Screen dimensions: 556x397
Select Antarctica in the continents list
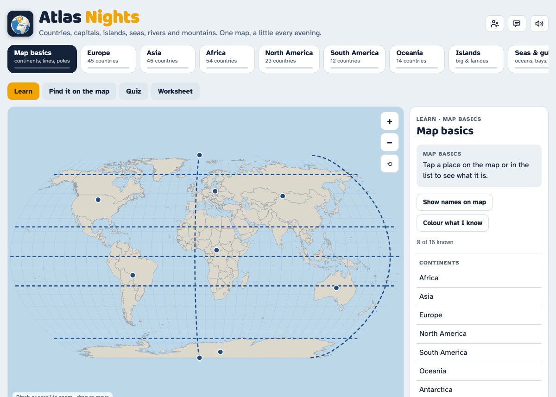click(x=479, y=390)
